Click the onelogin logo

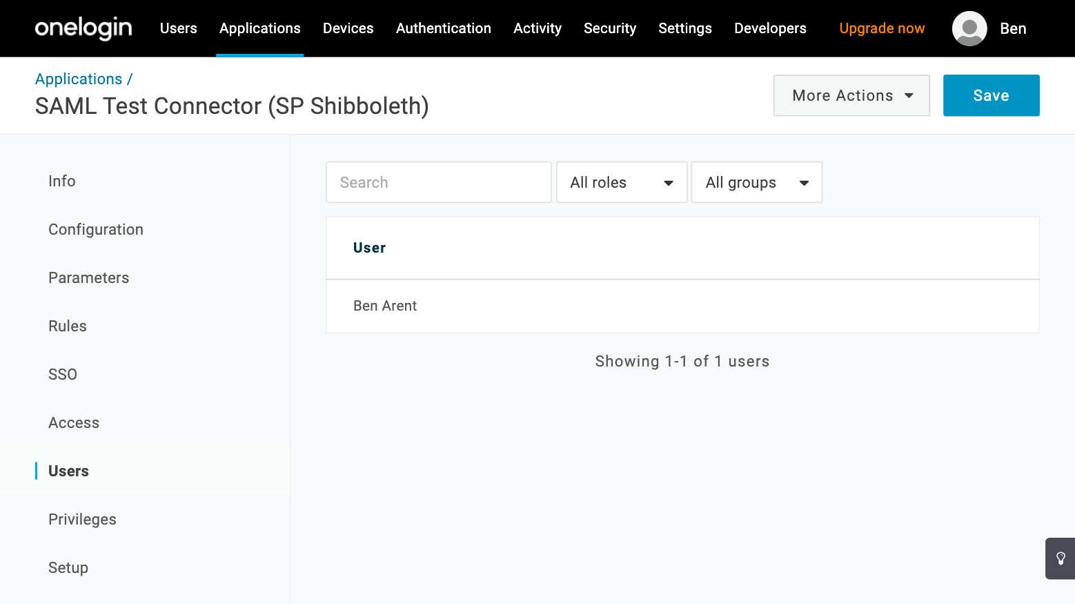pos(83,28)
